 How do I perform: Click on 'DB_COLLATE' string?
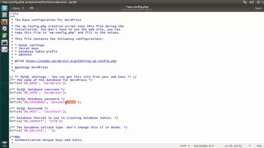click(33, 130)
